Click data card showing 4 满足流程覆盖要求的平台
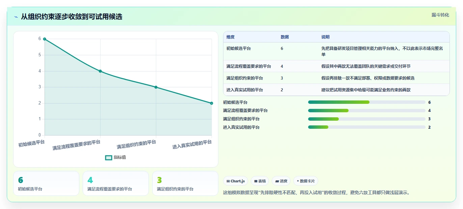The height and width of the screenshot is (209, 463). pyautogui.click(x=116, y=183)
